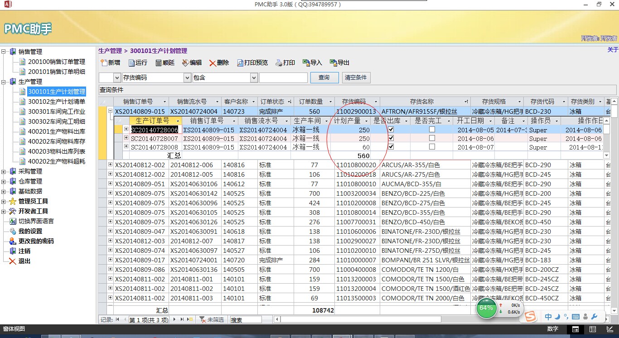The image size is (619, 338).
Task: Expand the 采购管理 tree node
Action: click(4, 171)
